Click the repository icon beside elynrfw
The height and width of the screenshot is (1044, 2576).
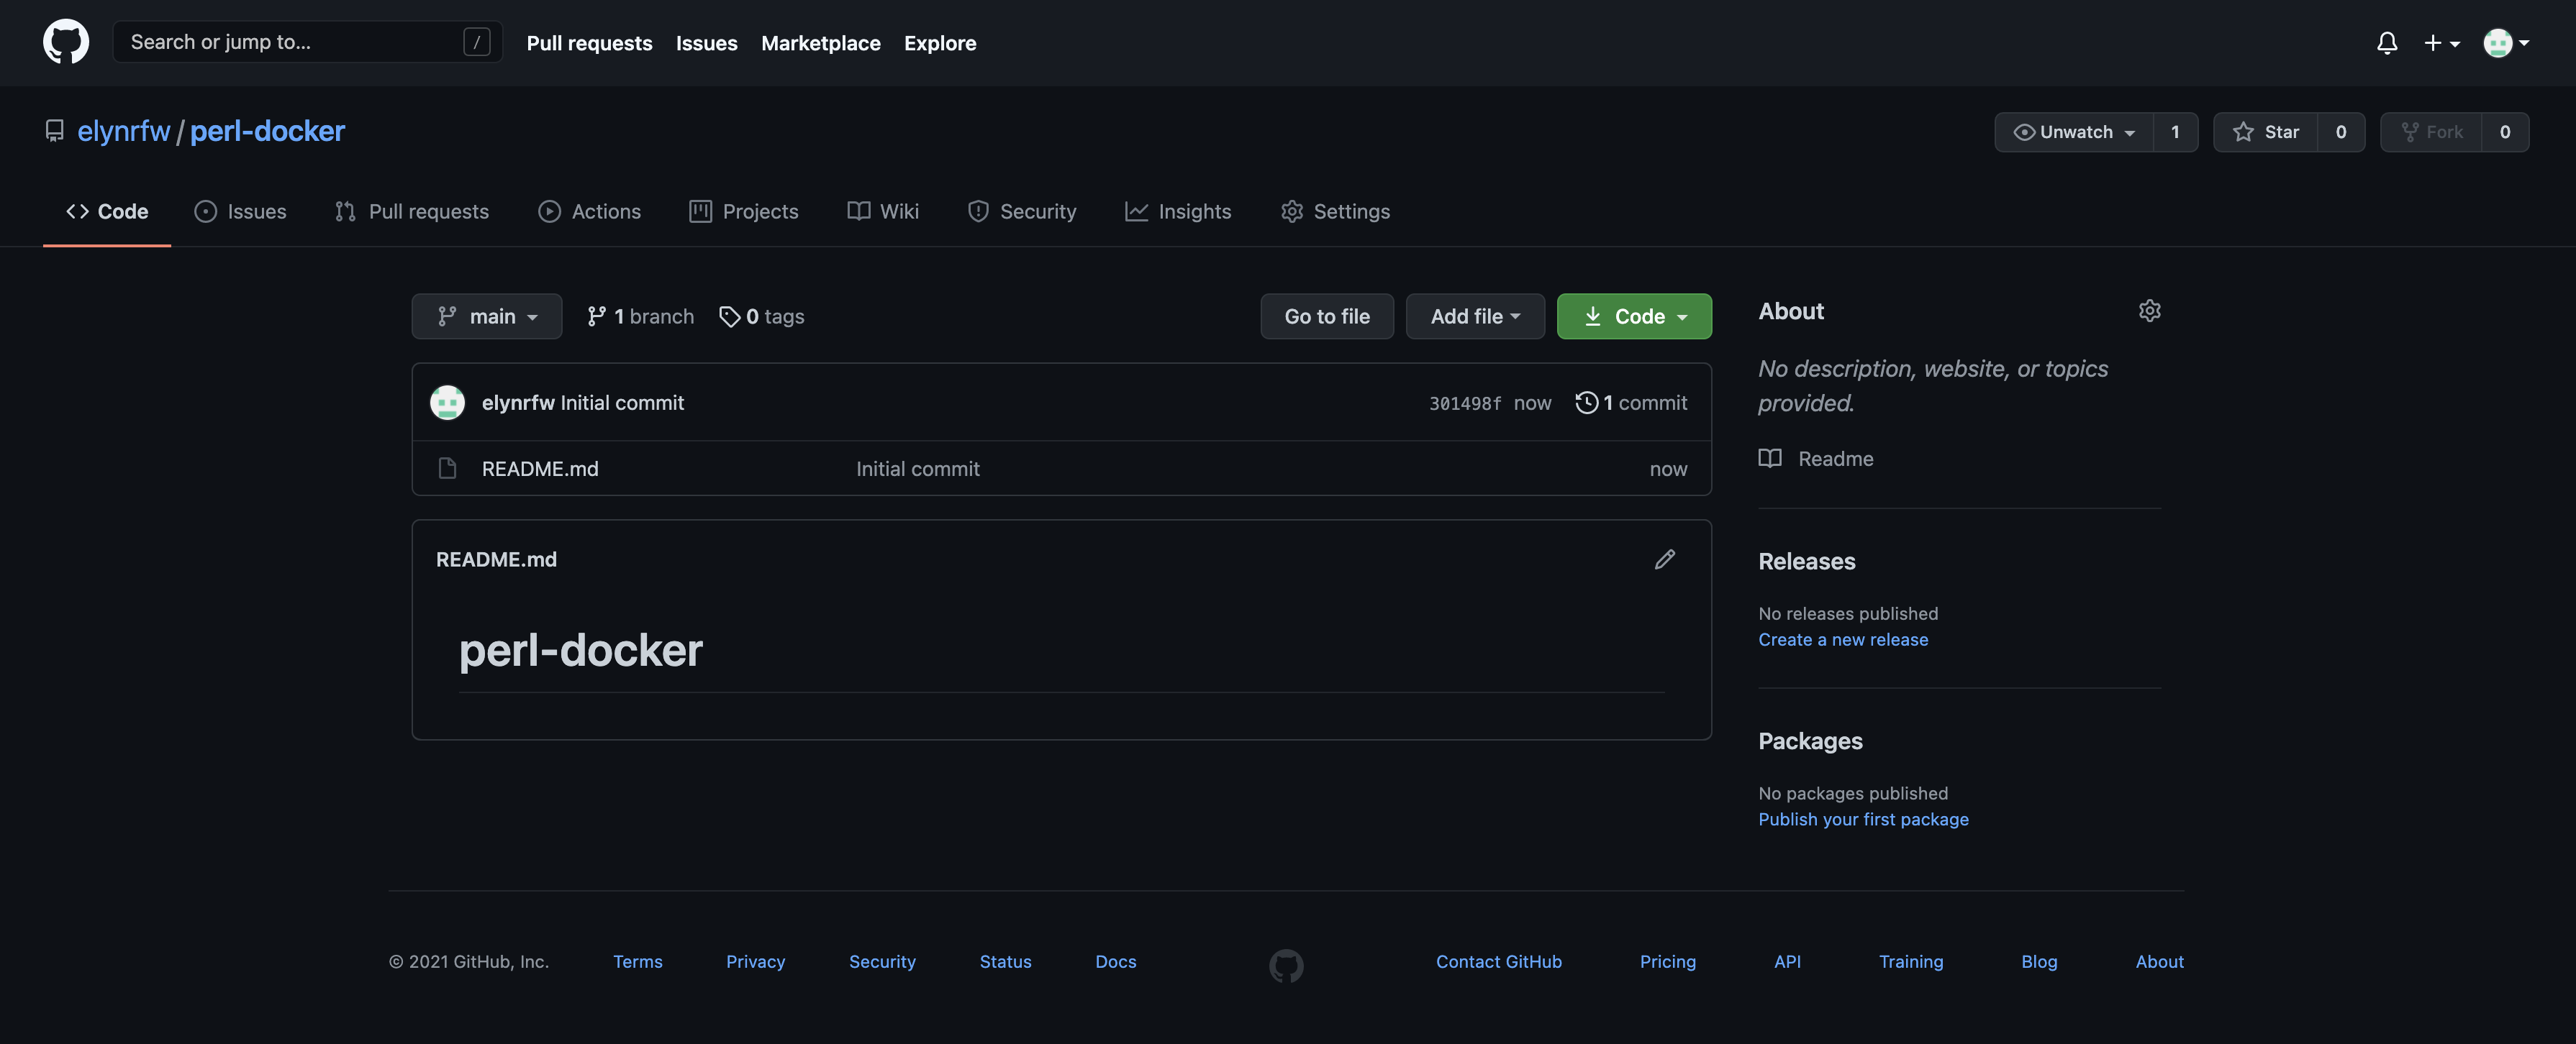55,131
